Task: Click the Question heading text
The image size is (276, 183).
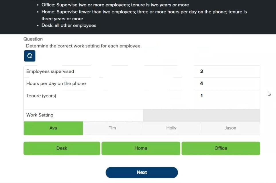Action: tap(33, 39)
